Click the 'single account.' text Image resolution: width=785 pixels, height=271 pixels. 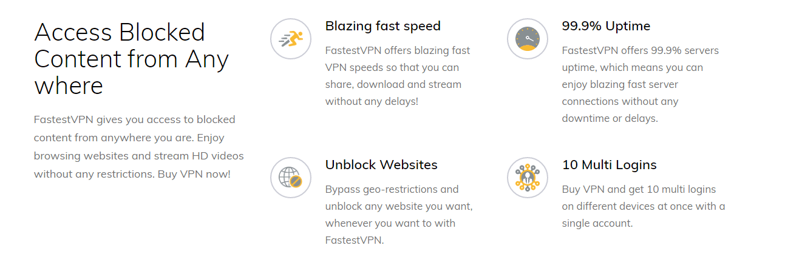pyautogui.click(x=597, y=223)
